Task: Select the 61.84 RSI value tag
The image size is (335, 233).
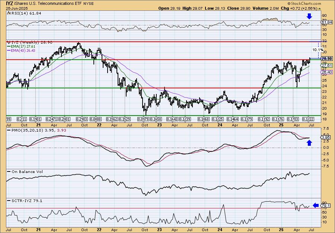Action: [x=327, y=22]
